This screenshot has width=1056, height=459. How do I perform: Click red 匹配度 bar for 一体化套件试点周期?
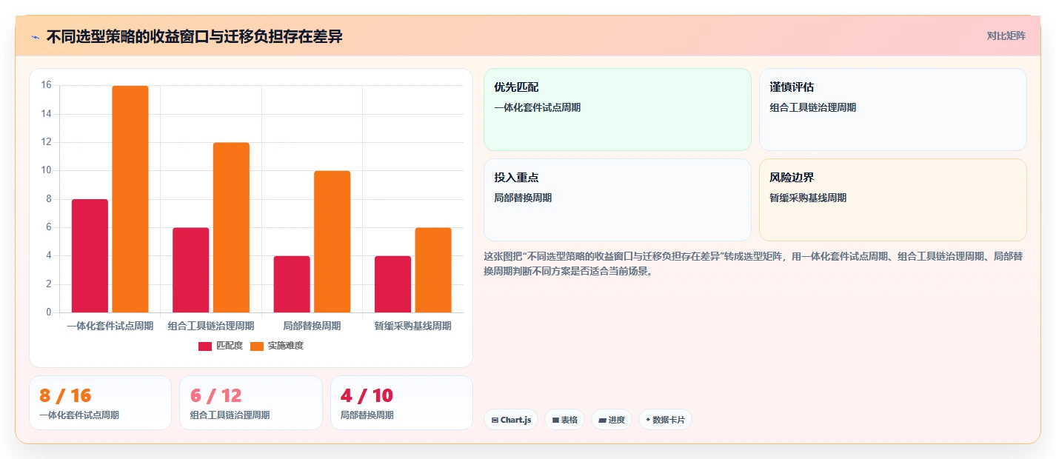tap(90, 255)
